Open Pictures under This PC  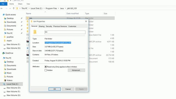click(x=10, y=76)
